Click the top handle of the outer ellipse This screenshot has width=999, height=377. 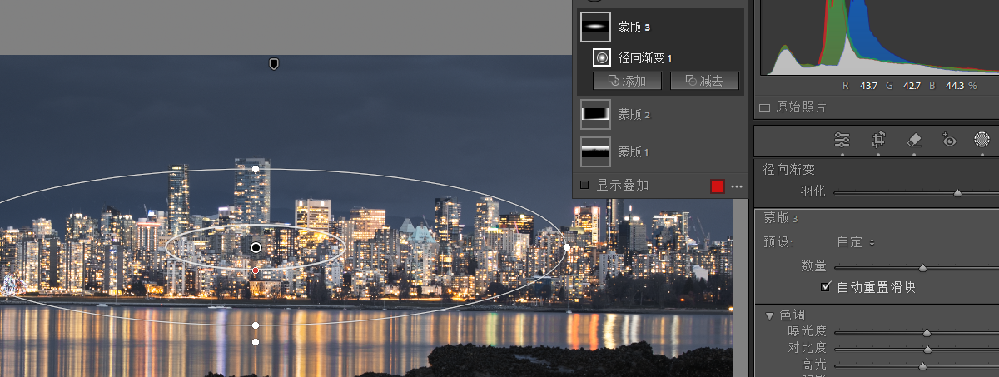[x=256, y=169]
